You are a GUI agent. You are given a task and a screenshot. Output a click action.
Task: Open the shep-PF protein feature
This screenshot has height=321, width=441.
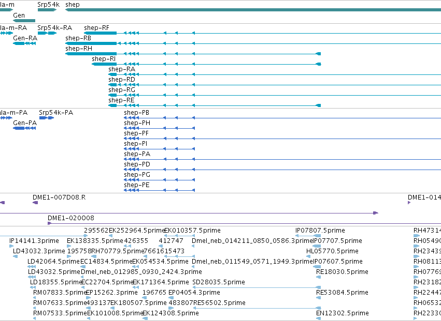click(x=136, y=133)
